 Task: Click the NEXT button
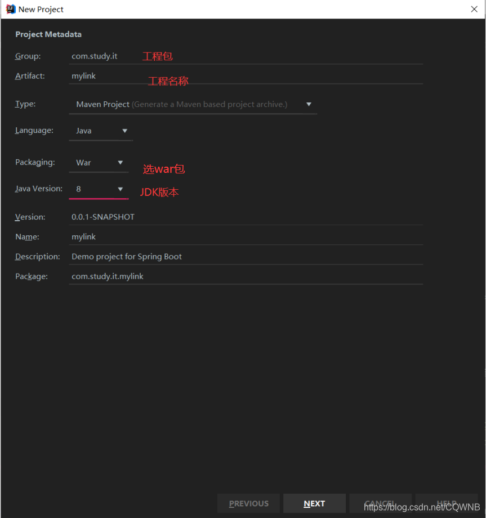314,503
